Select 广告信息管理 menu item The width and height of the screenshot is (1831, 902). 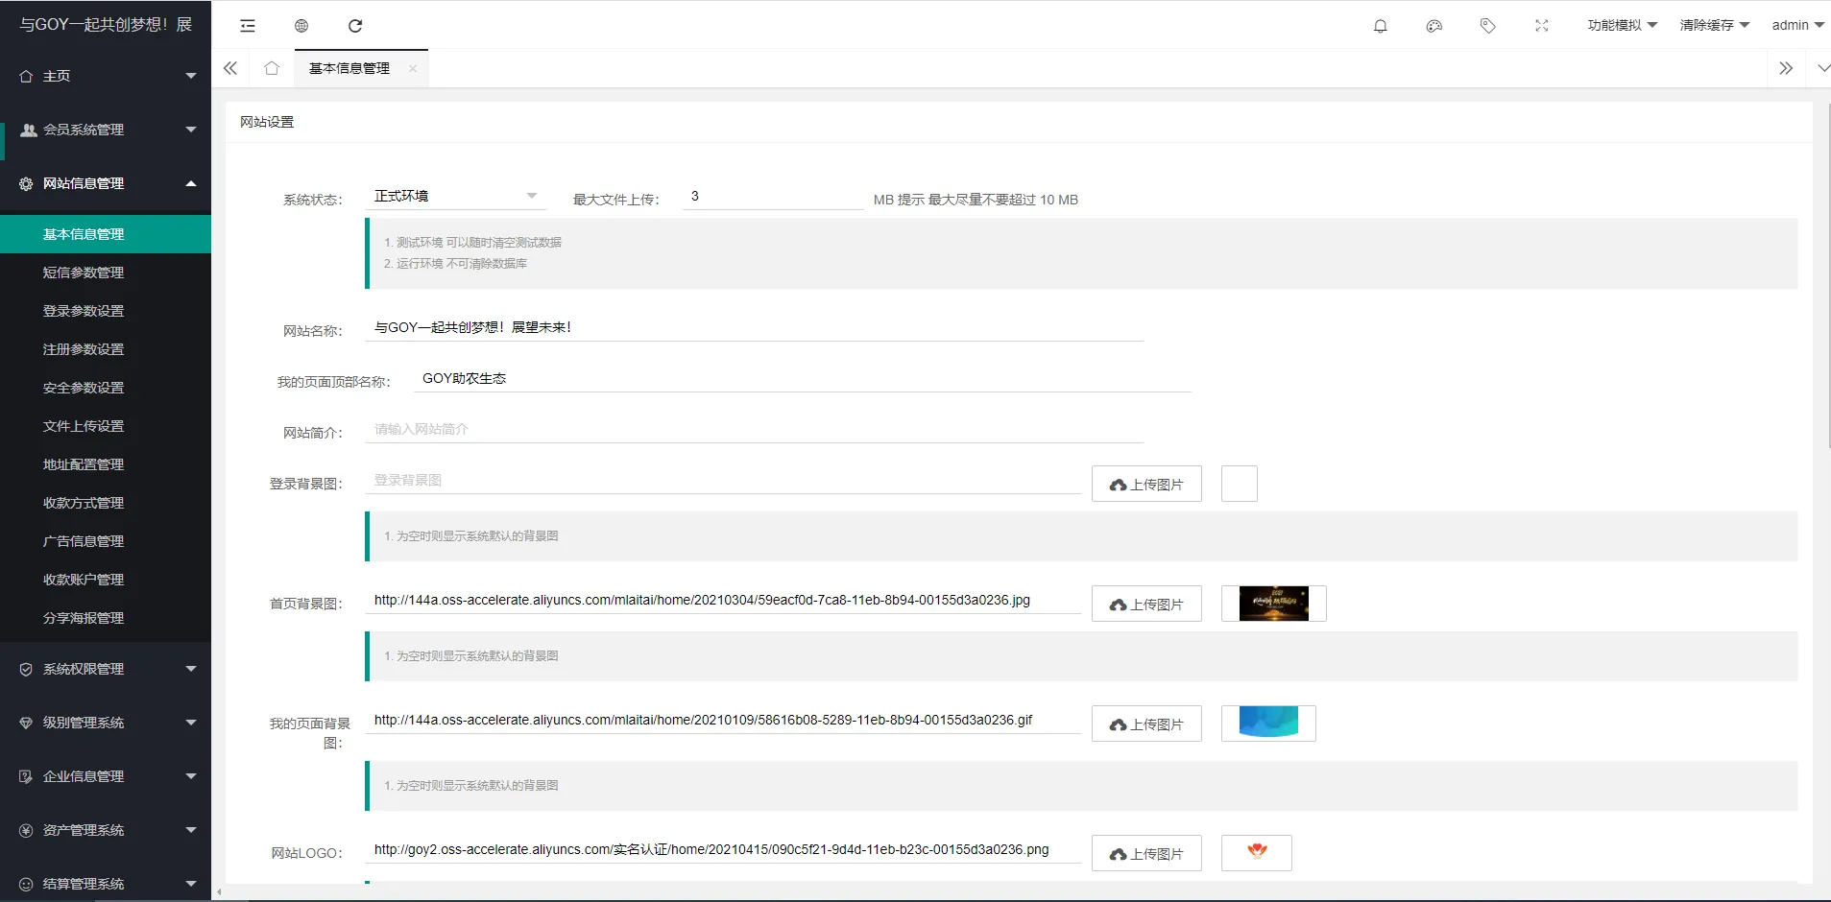click(x=84, y=541)
